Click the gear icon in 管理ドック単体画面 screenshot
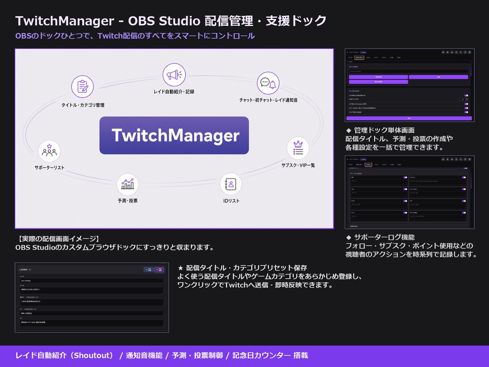489x367 pixels. [470, 52]
